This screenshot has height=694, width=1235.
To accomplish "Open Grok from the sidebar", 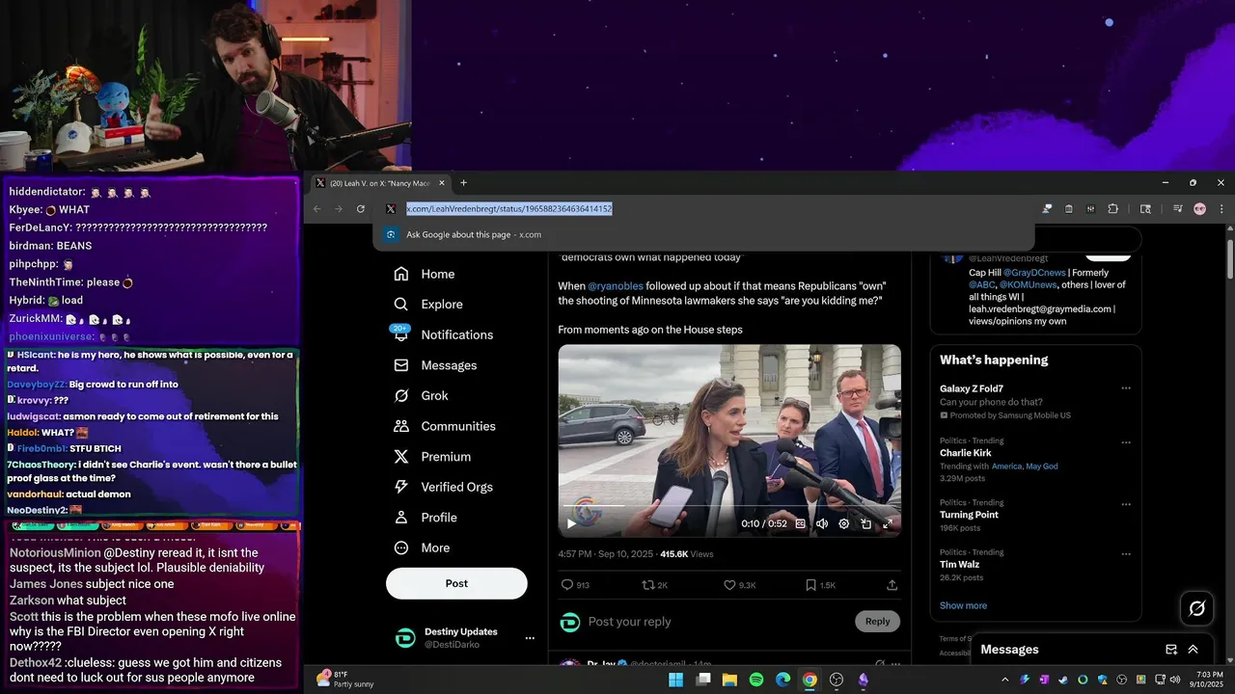I will tap(422, 396).
